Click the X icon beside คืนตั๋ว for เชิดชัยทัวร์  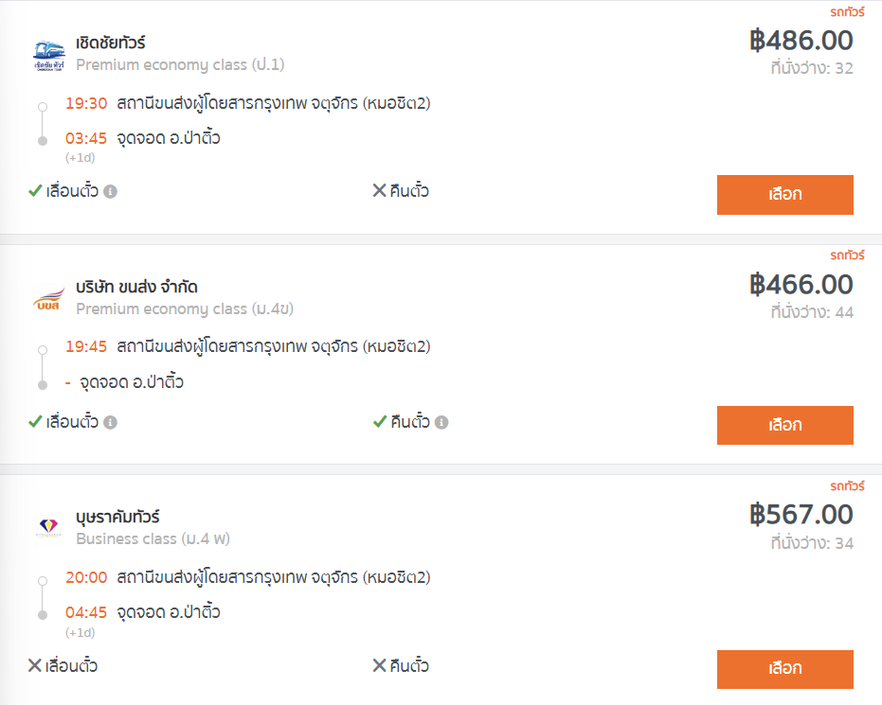tap(380, 190)
